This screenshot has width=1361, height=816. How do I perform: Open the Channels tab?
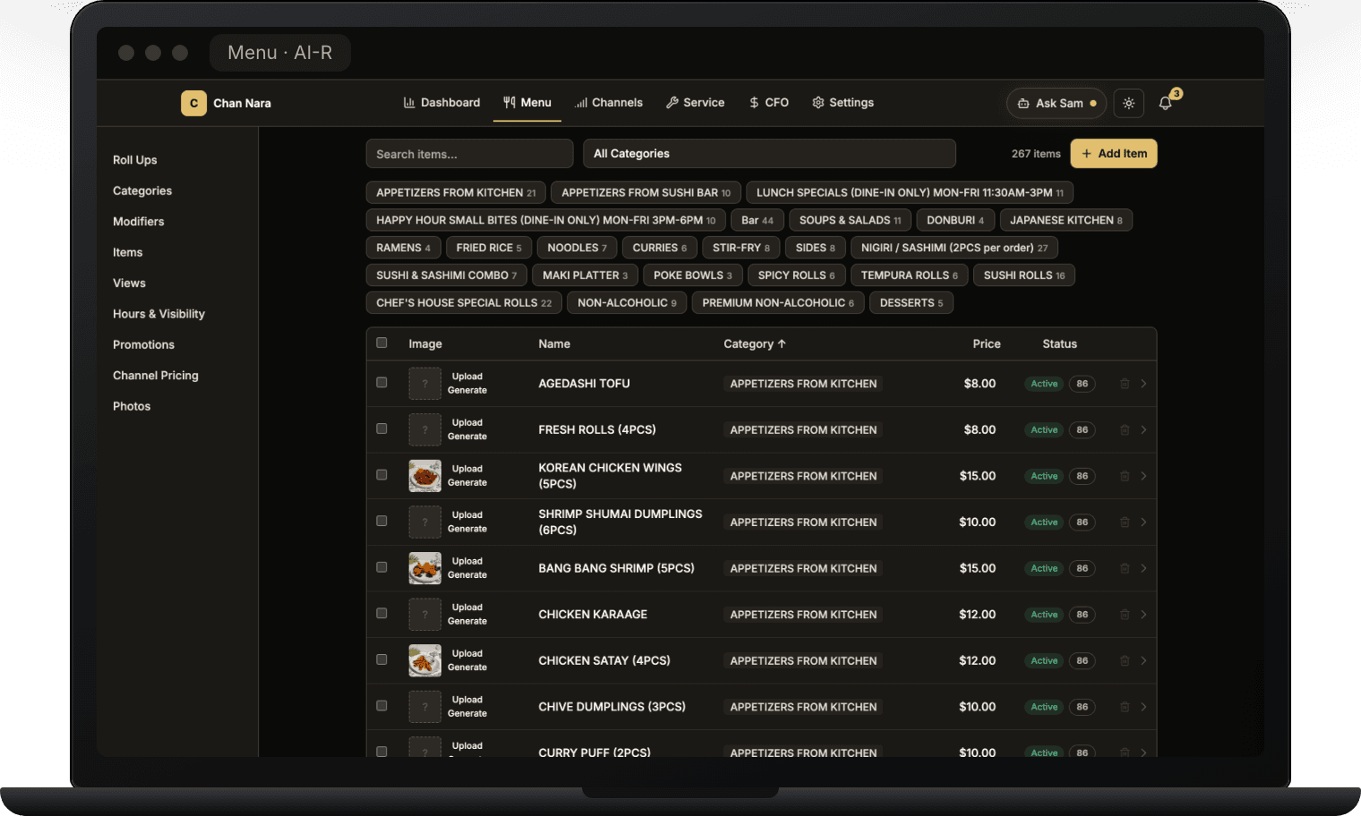pyautogui.click(x=609, y=103)
